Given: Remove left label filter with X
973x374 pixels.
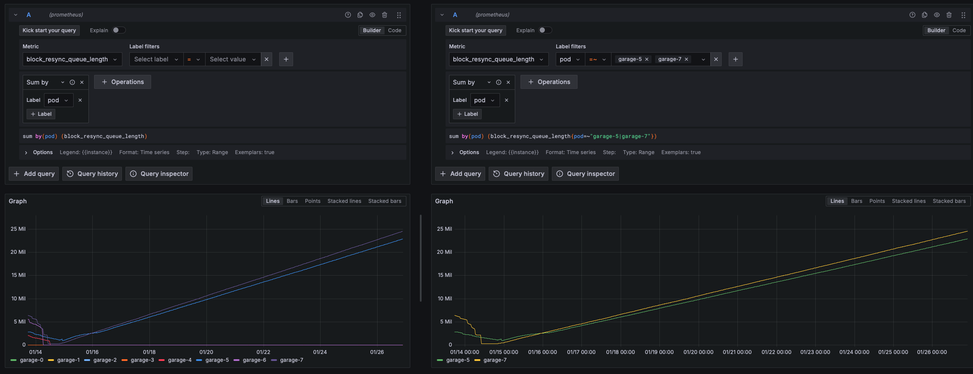Looking at the screenshot, I should click(267, 59).
